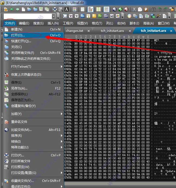
Task: Click the bold A font icon in toolbar
Action: [67, 9]
